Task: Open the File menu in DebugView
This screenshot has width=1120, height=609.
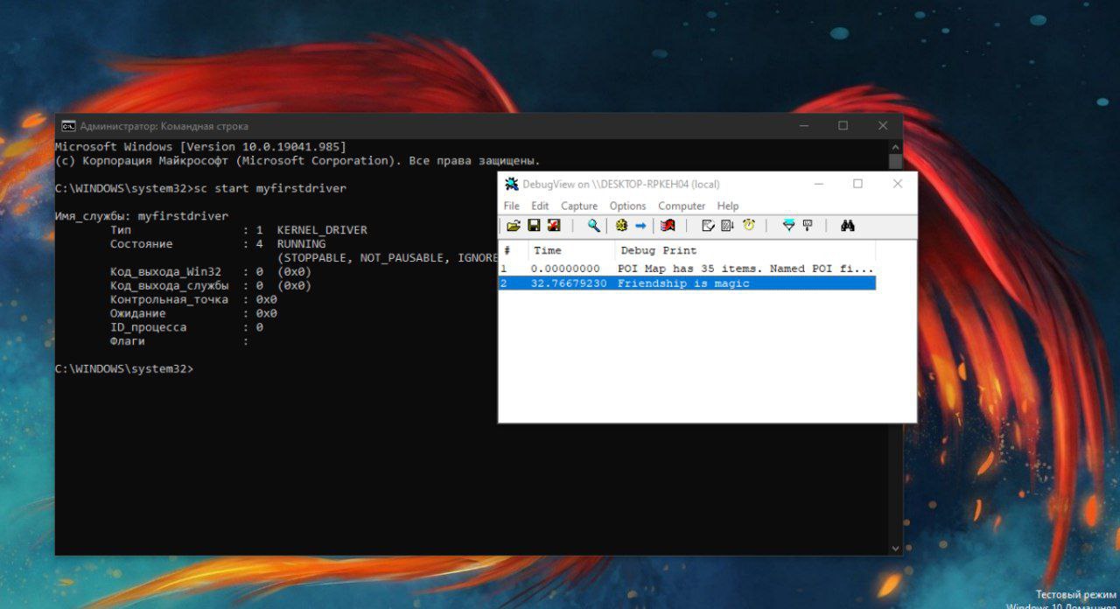Action: click(x=511, y=206)
